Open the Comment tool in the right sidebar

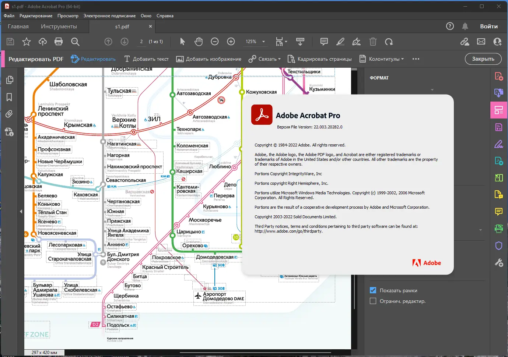click(x=498, y=212)
